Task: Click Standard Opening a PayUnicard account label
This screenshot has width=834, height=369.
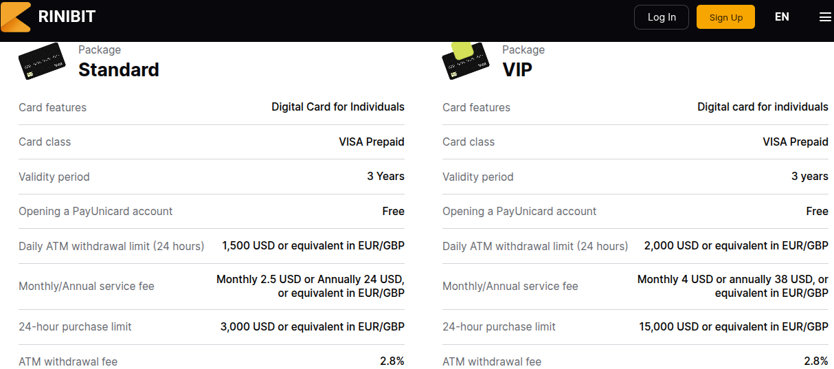Action: point(95,211)
